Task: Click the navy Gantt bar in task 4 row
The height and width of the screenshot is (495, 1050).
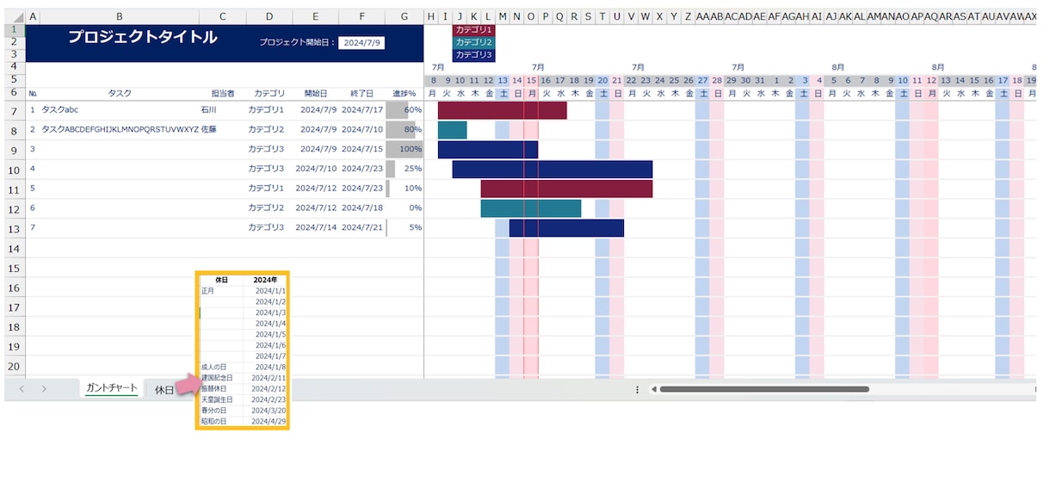Action: [553, 169]
